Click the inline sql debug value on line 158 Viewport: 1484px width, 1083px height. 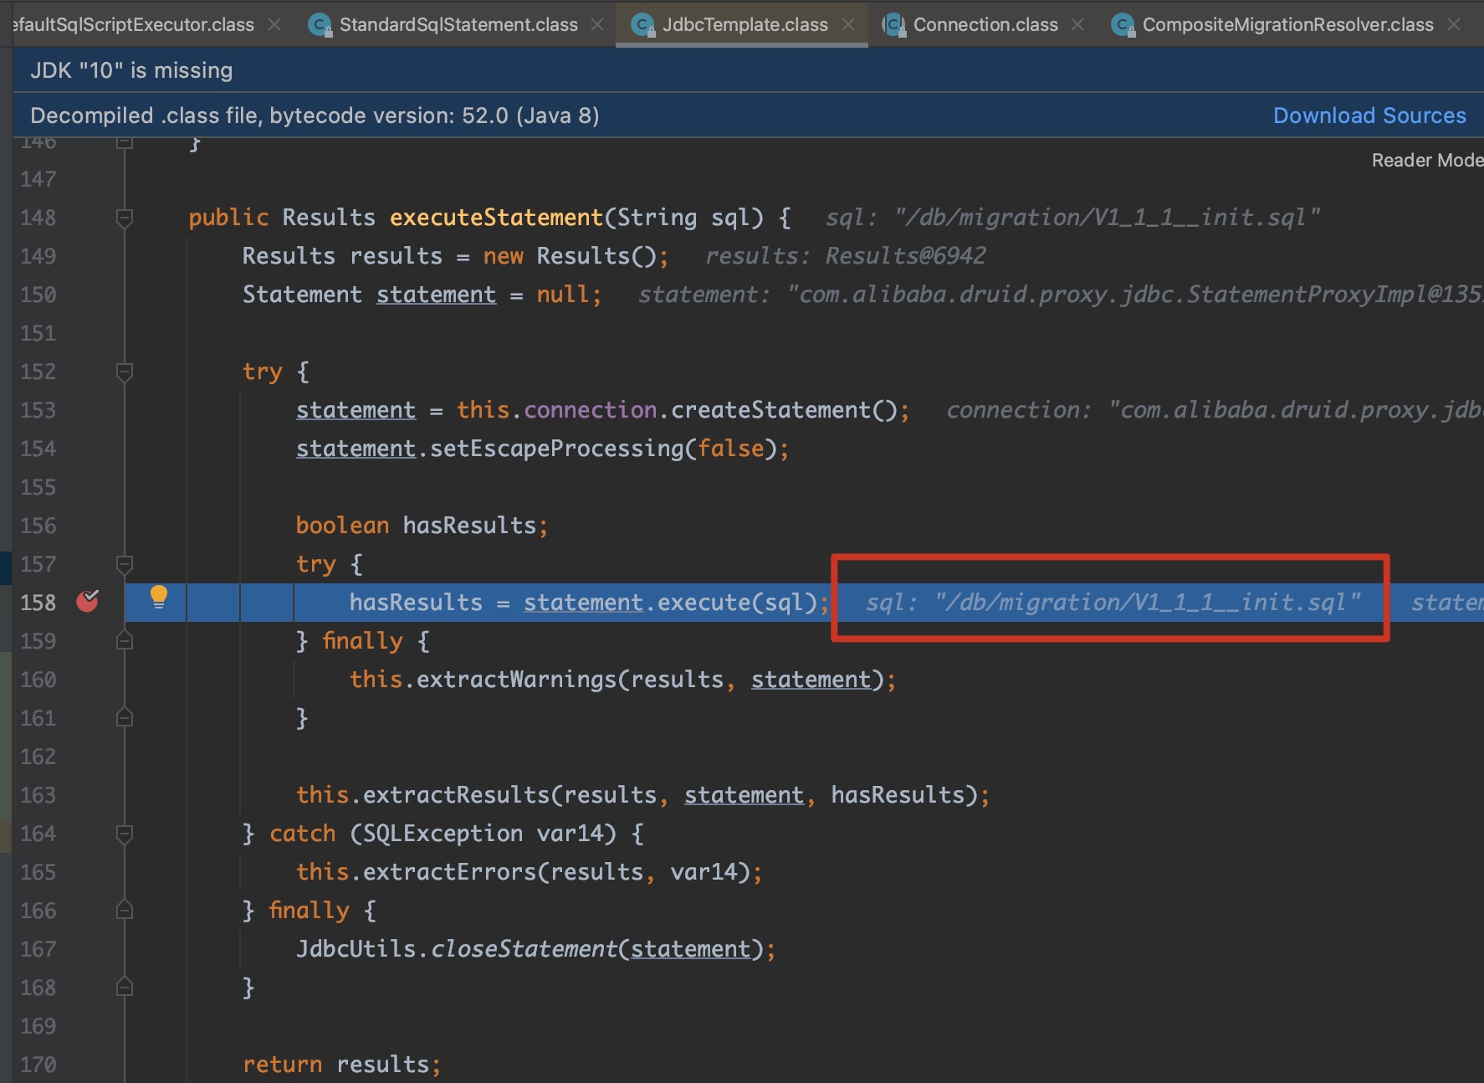[x=1113, y=603]
